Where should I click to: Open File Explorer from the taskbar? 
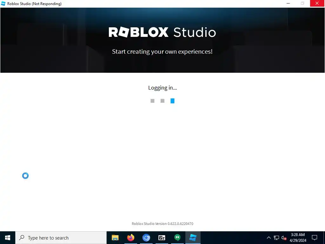click(115, 238)
